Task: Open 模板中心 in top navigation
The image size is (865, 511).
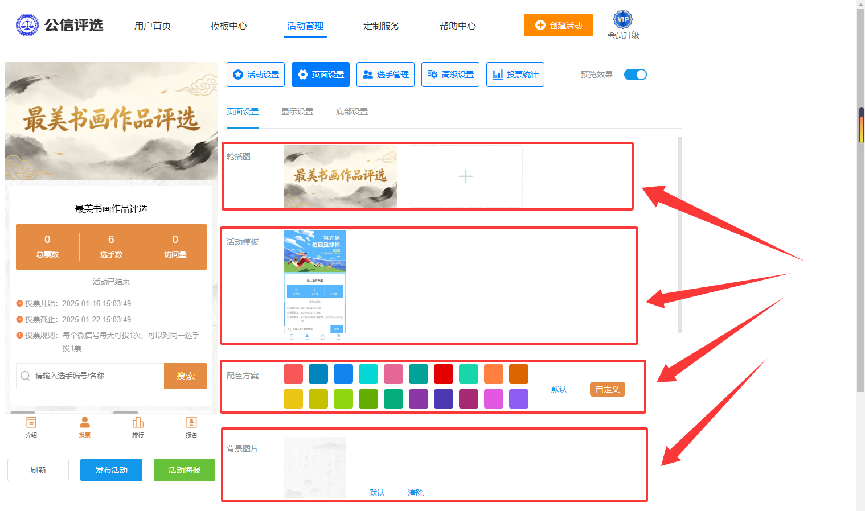Action: point(229,26)
